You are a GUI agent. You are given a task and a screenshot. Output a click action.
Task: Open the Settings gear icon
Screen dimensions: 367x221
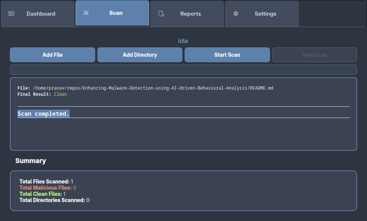tap(236, 13)
